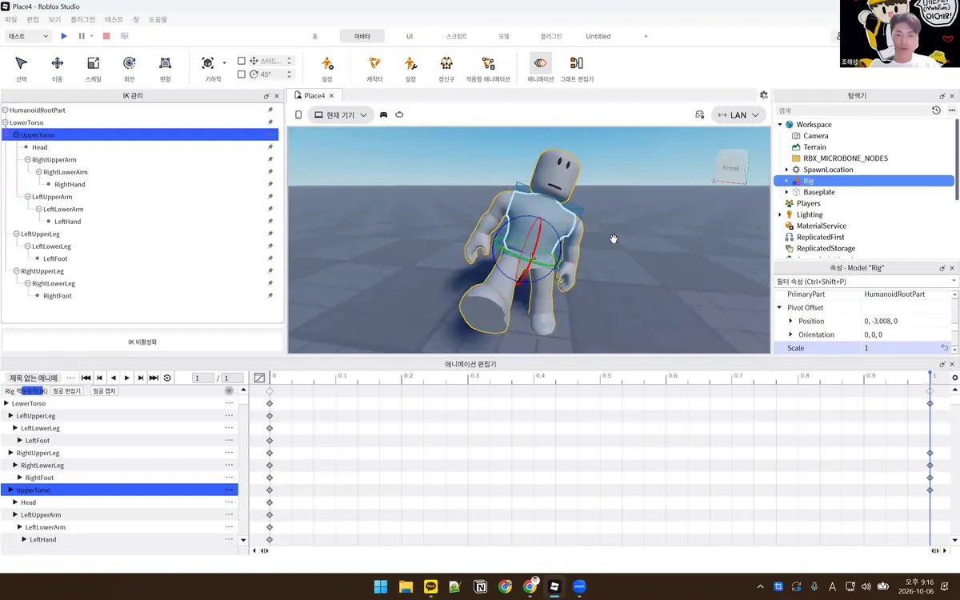The image size is (960, 600).
Task: Toggle the curve editor view icon
Action: pos(259,378)
